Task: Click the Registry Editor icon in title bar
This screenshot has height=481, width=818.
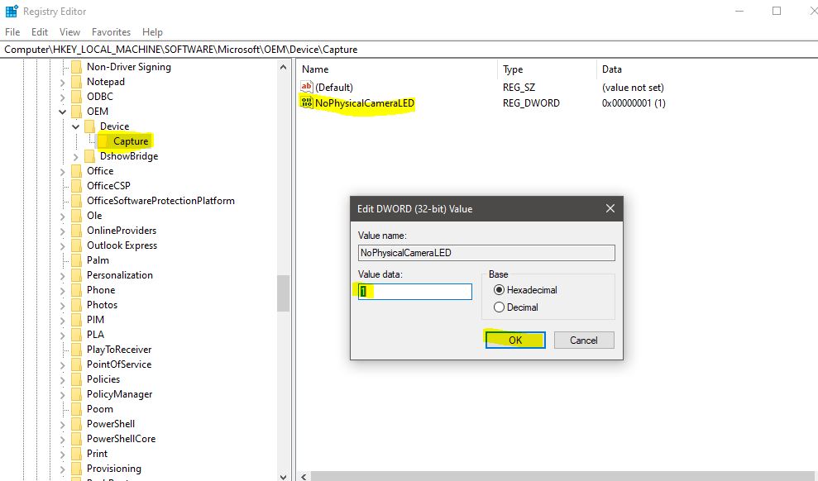Action: coord(12,11)
